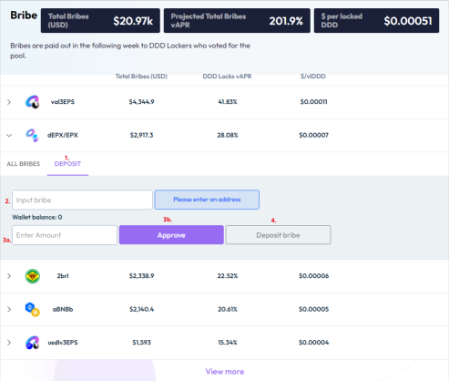Click the Approve button
The image size is (449, 381).
click(x=171, y=235)
